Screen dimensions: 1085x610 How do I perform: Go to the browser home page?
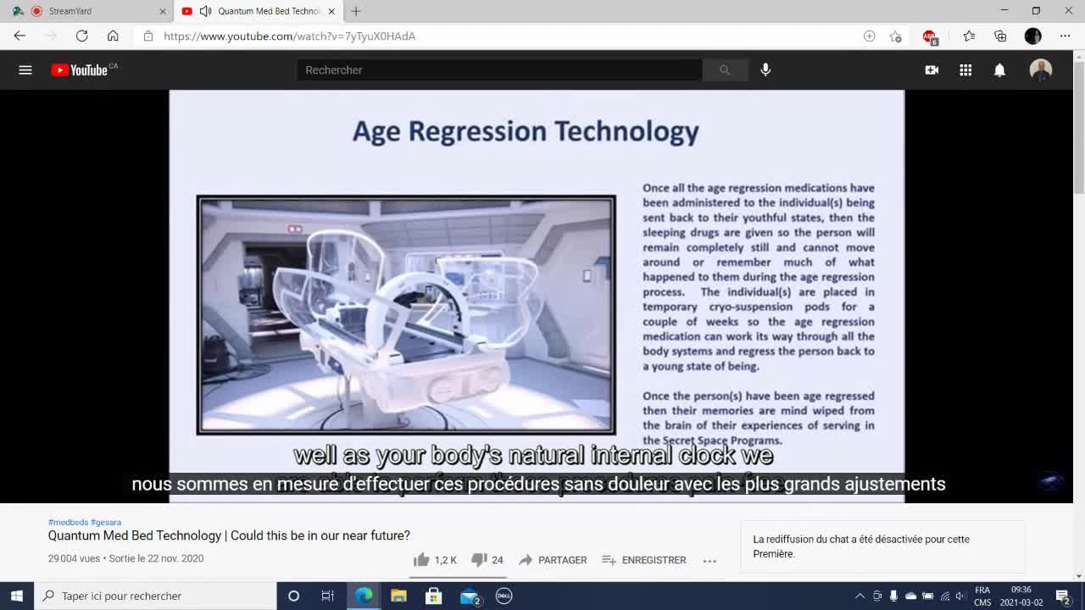click(x=113, y=36)
